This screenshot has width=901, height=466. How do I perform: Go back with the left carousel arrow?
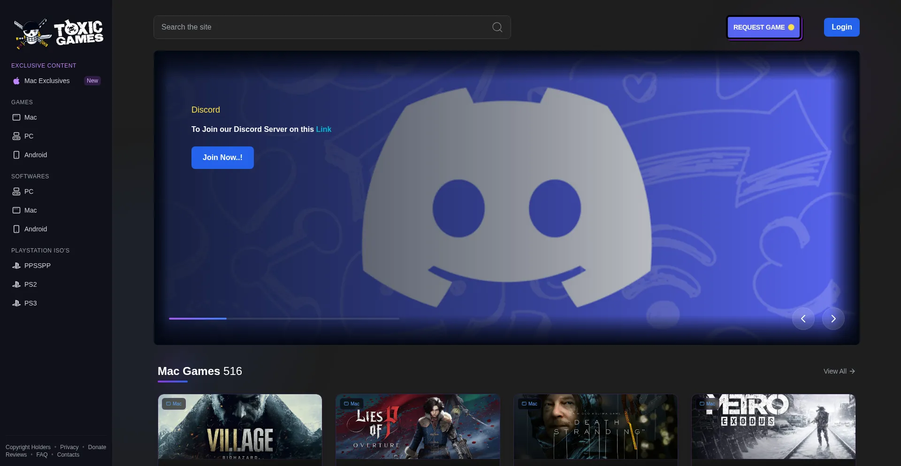click(803, 319)
